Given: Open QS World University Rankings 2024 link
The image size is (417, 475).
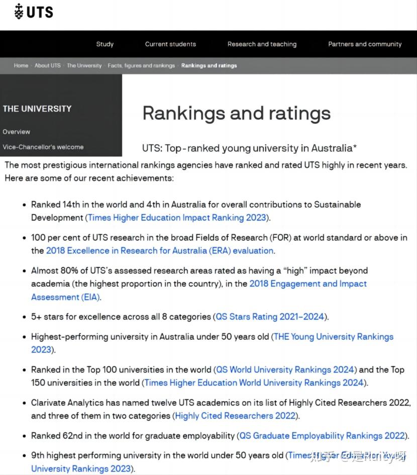Looking at the screenshot, I should click(285, 370).
